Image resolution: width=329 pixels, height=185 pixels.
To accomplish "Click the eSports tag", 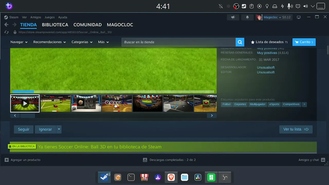I will tap(274, 104).
